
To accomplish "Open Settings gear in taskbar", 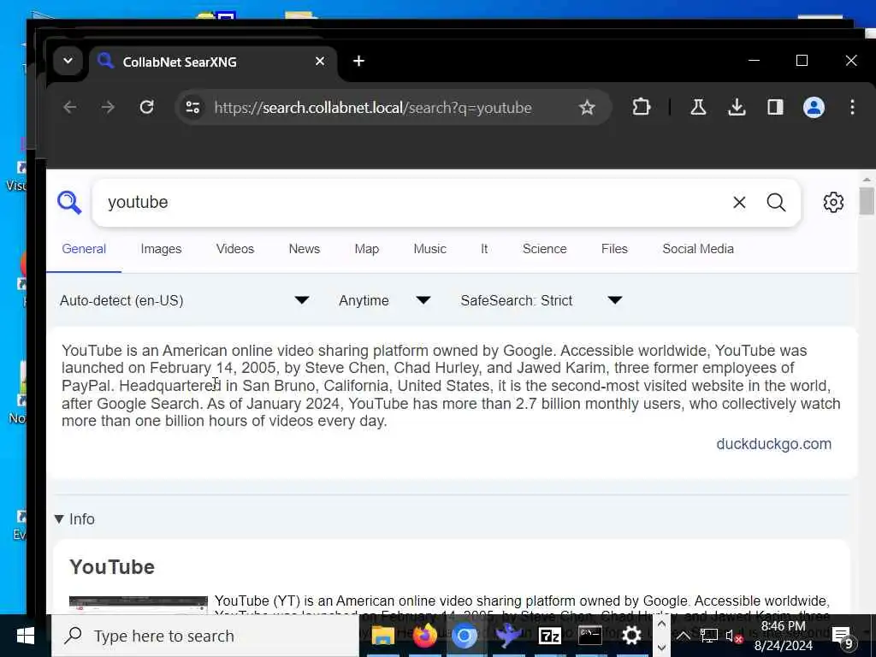I will point(631,636).
